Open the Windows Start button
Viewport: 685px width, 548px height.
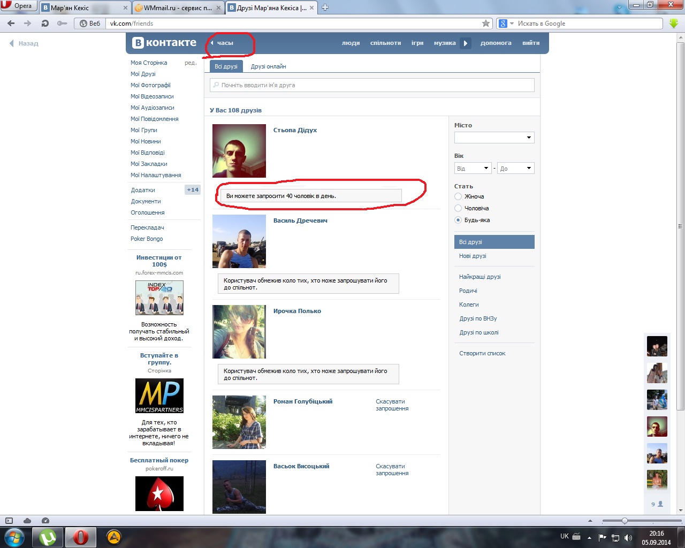click(x=14, y=537)
